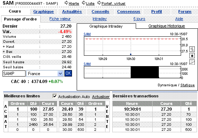198x138 pixels.
Task: Click the Portef. virtuel arrow icon
Action: tap(99, 3)
